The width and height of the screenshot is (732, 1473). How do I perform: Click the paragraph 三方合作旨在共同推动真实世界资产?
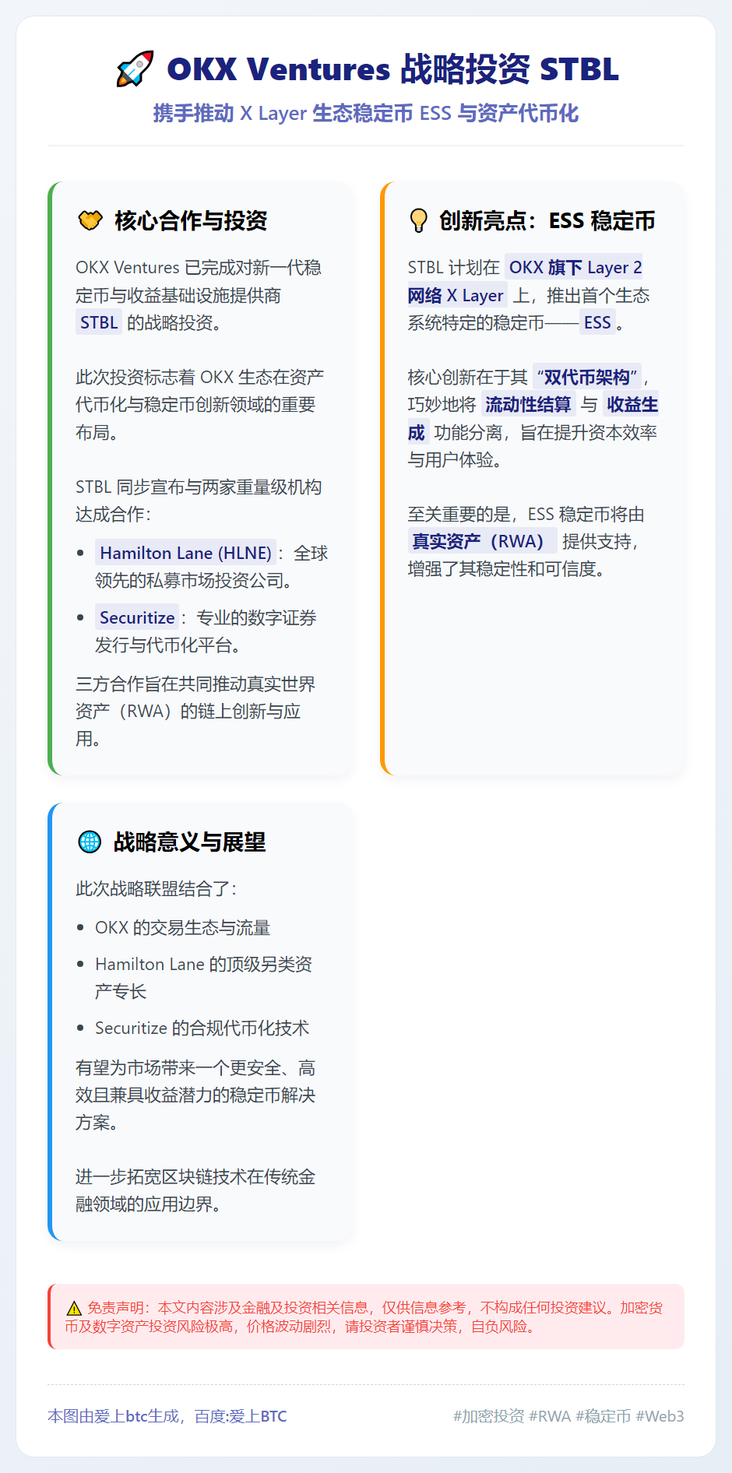(x=195, y=711)
